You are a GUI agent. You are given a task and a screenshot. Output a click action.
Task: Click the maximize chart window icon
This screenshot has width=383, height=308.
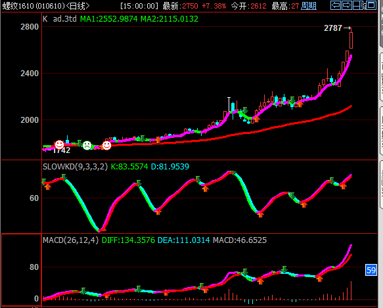(x=371, y=5)
